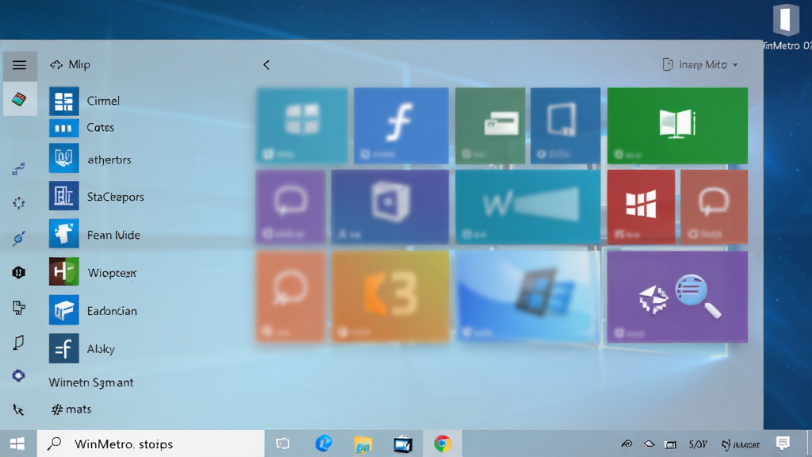Viewport: 812px width, 457px height.
Task: Open the Cates app icon
Action: pos(63,128)
